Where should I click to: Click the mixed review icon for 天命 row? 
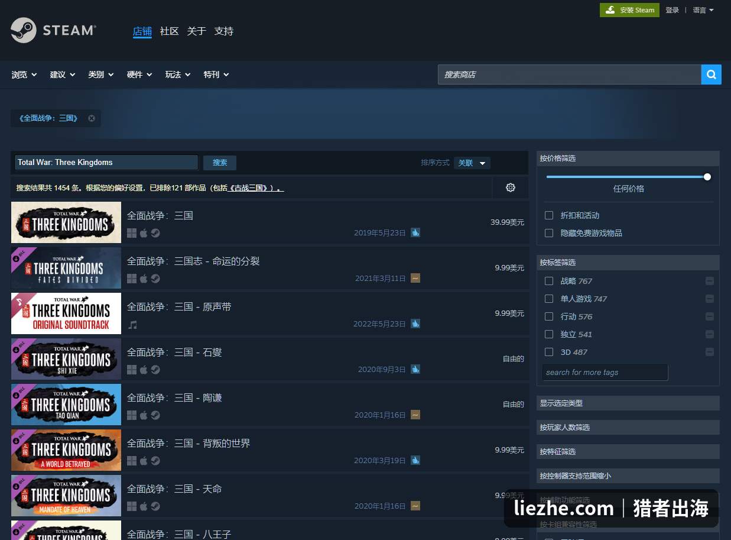(415, 506)
